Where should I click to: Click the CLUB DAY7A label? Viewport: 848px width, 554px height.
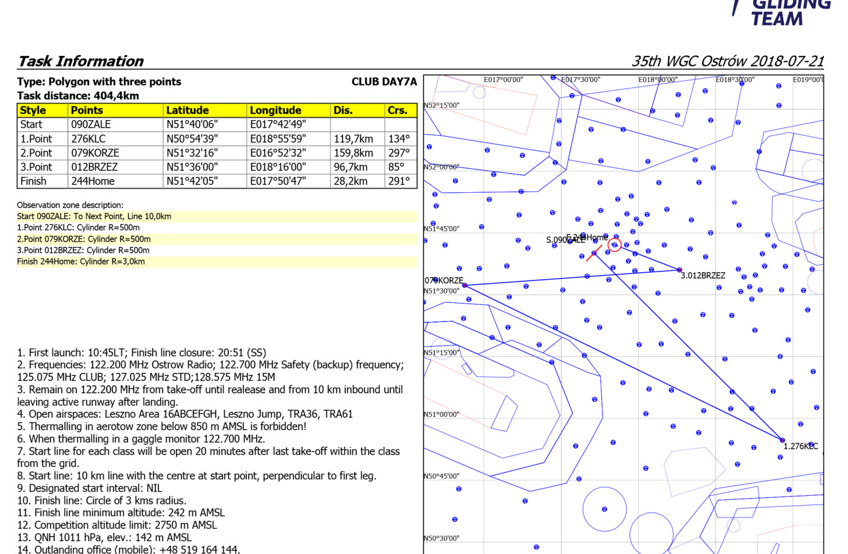point(384,82)
